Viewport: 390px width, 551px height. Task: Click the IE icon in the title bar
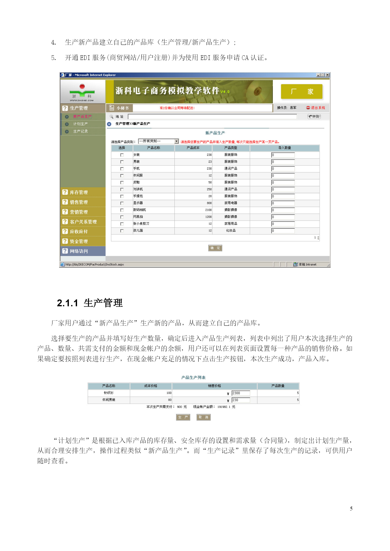click(62, 75)
